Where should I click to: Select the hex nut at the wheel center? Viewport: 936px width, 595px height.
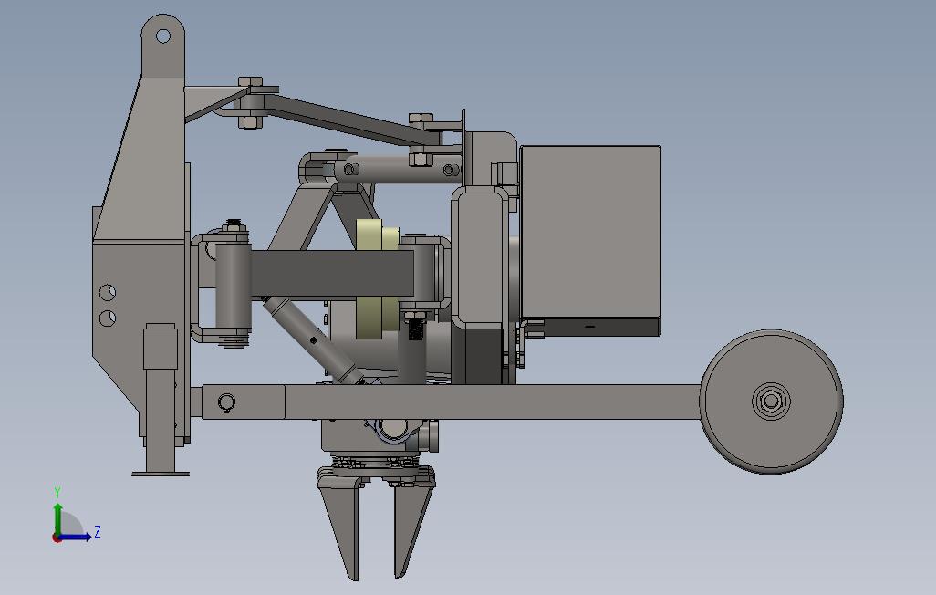771,401
